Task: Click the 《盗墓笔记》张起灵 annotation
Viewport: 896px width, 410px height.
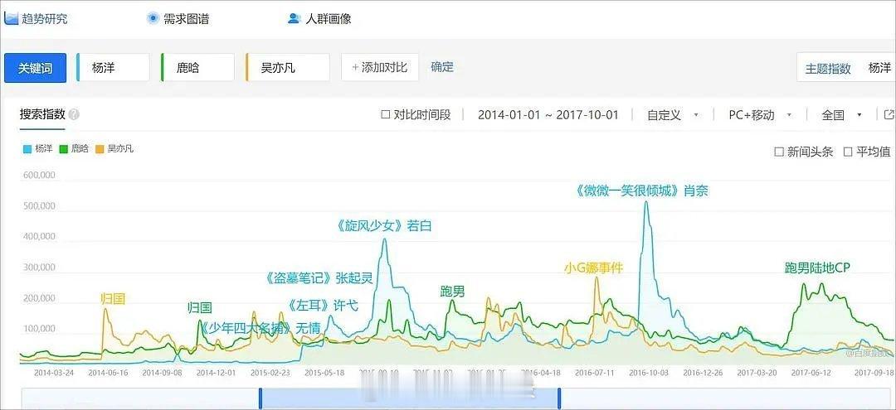Action: [319, 278]
